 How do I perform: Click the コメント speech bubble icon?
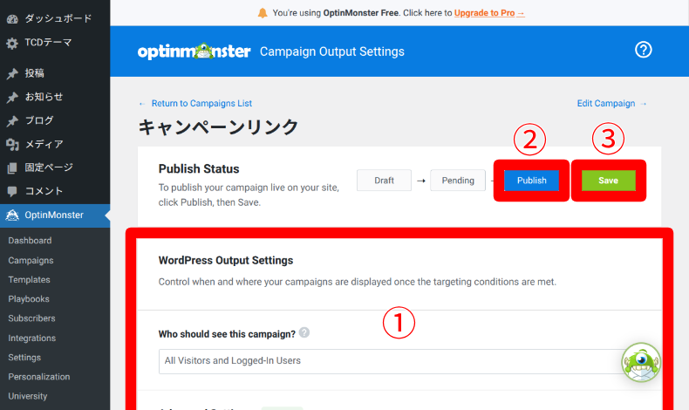(12, 191)
